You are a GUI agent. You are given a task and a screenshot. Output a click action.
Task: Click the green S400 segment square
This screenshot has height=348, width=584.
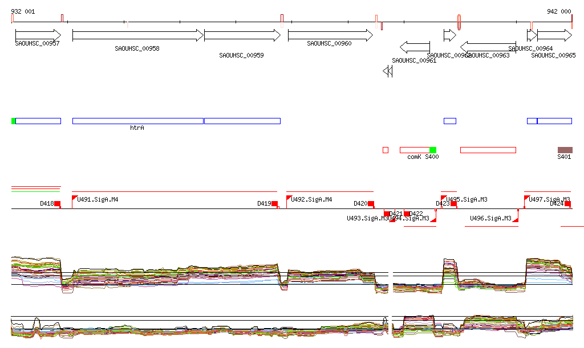click(x=433, y=150)
